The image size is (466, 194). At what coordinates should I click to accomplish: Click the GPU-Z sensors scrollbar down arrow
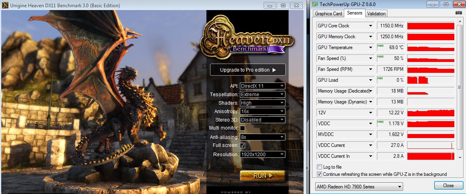point(460,157)
